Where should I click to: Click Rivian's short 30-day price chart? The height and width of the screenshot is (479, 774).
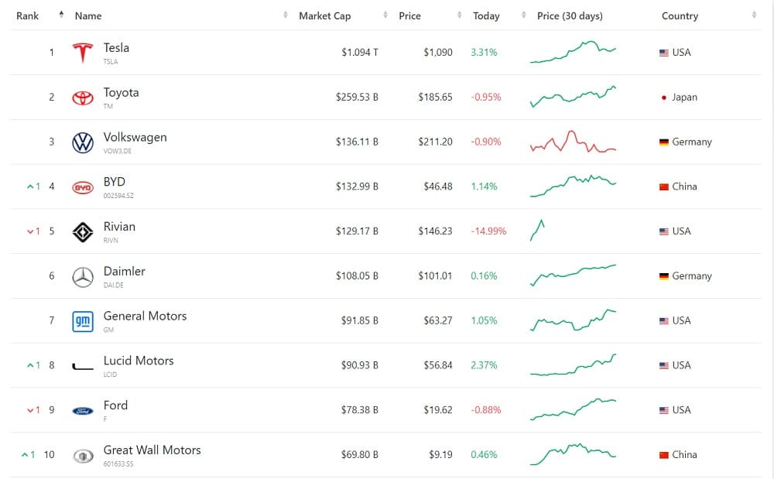(x=537, y=231)
